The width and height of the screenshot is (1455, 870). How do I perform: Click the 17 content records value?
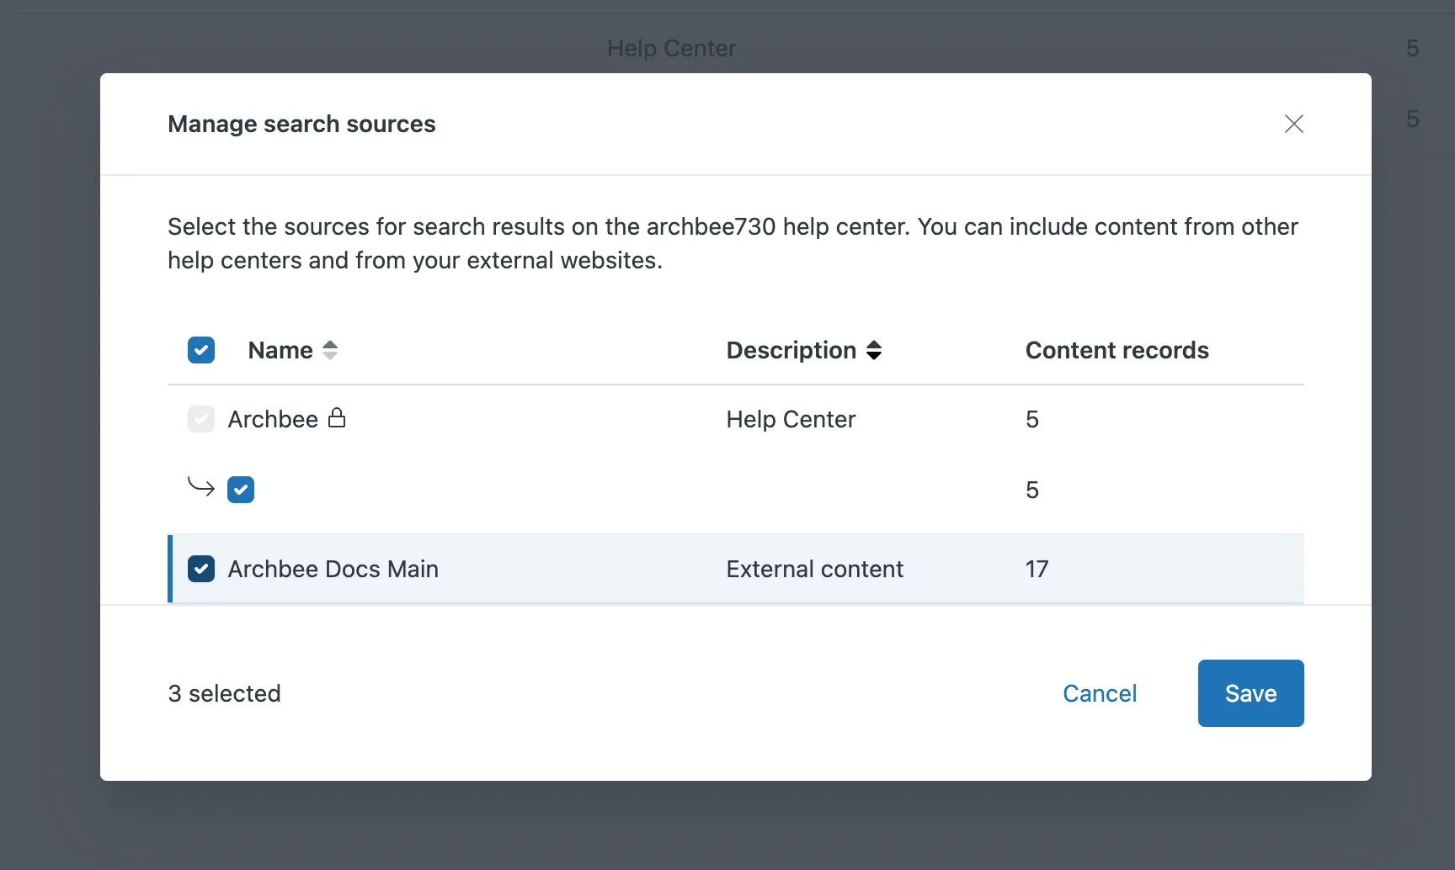click(x=1037, y=569)
